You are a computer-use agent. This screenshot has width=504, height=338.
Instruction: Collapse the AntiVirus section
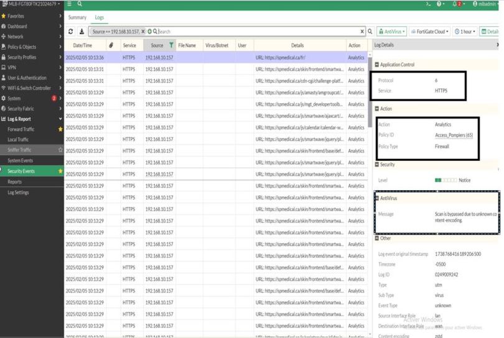377,198
